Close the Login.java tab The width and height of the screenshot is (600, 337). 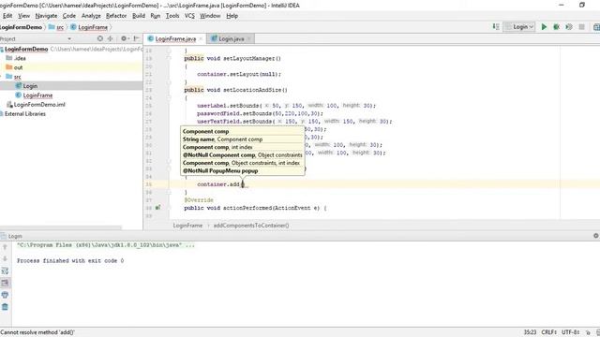[x=249, y=39]
